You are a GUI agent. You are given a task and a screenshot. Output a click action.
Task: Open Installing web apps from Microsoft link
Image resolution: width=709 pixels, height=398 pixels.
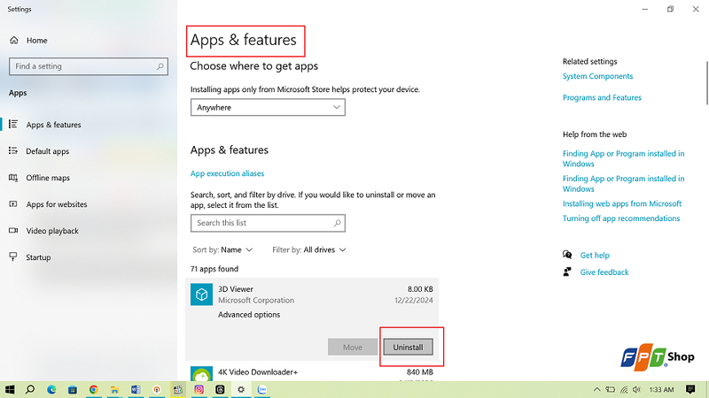(622, 203)
